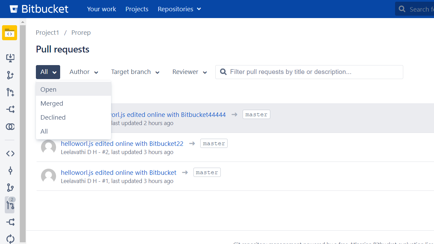Image resolution: width=434 pixels, height=244 pixels.
Task: Click the sidebar vertical scrollbar
Action: pyautogui.click(x=23, y=133)
